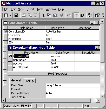
Task: Select the ConsultantID row selector with key
Action: (5, 31)
